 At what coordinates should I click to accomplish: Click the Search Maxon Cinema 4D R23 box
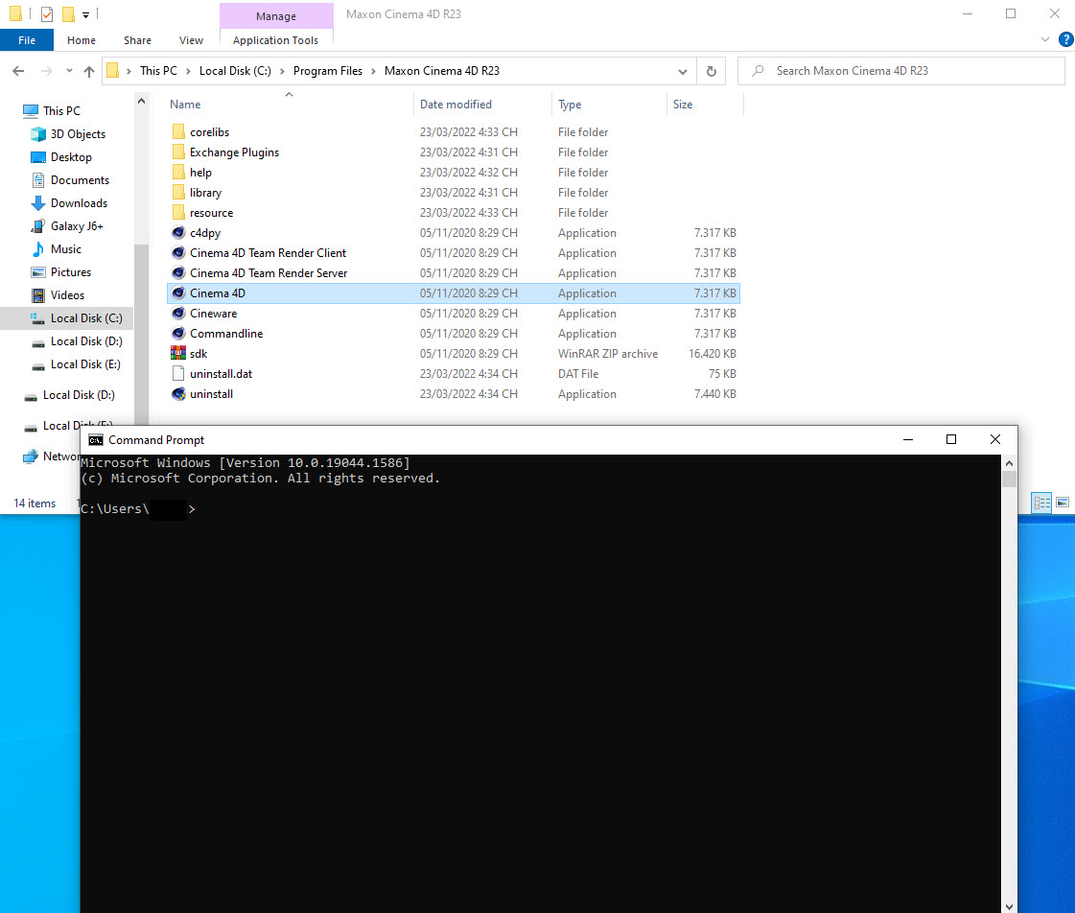[900, 71]
